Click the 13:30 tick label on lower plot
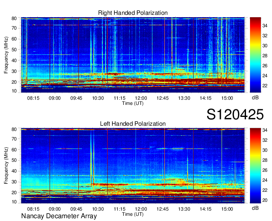 click(x=184, y=209)
